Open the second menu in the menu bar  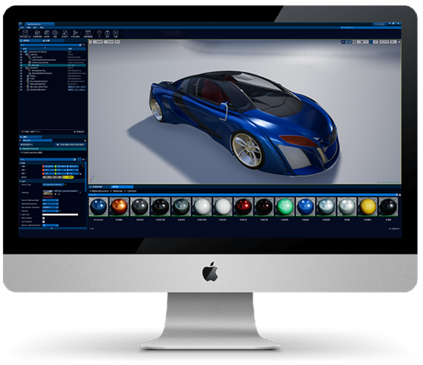click(x=28, y=27)
